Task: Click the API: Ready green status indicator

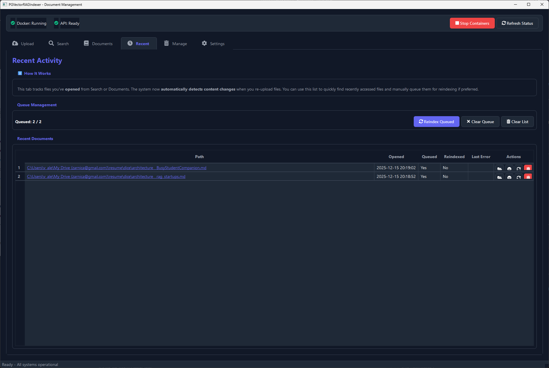Action: coord(56,23)
